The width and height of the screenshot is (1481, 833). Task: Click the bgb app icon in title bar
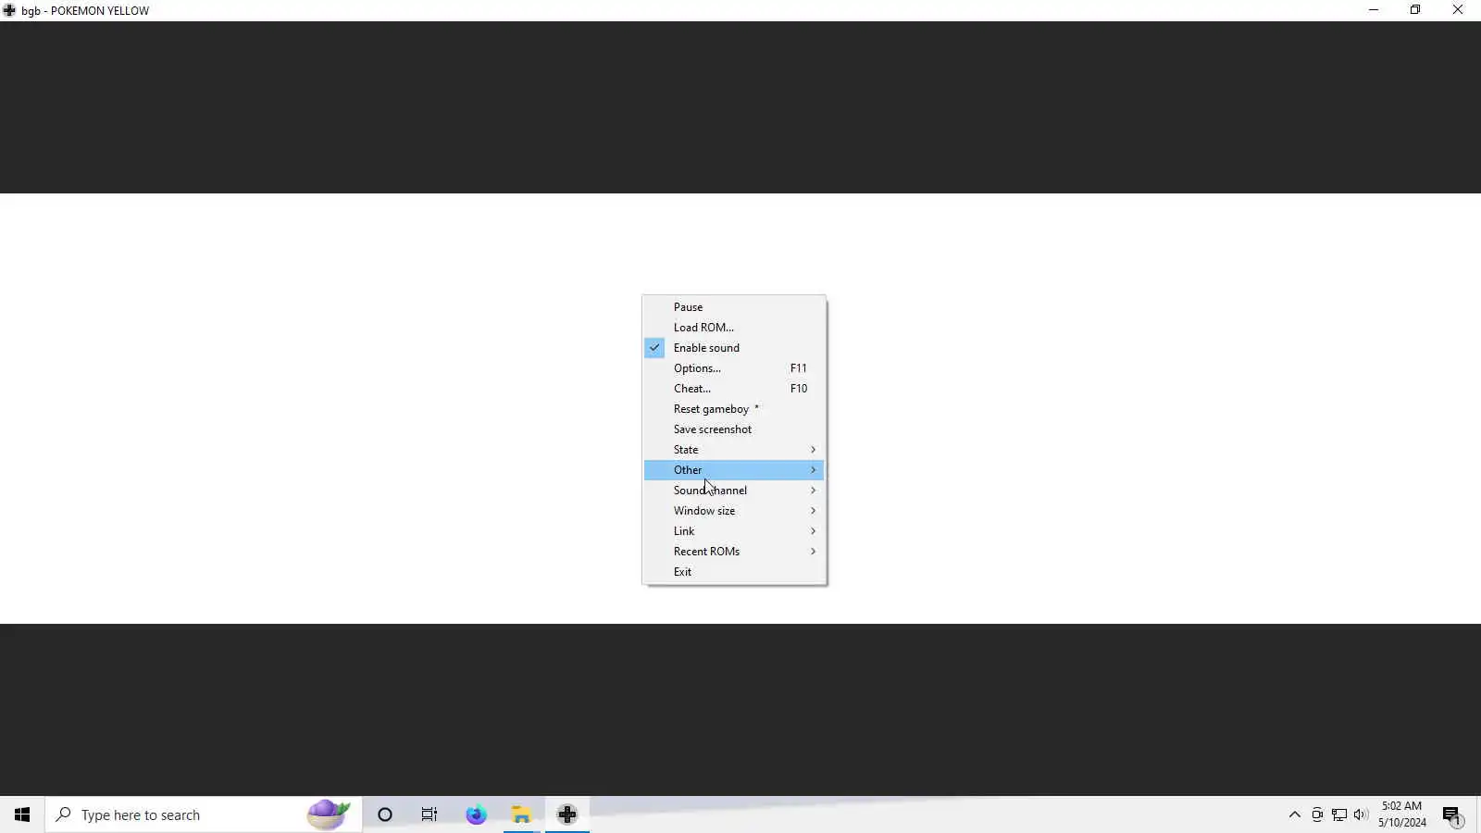9,10
